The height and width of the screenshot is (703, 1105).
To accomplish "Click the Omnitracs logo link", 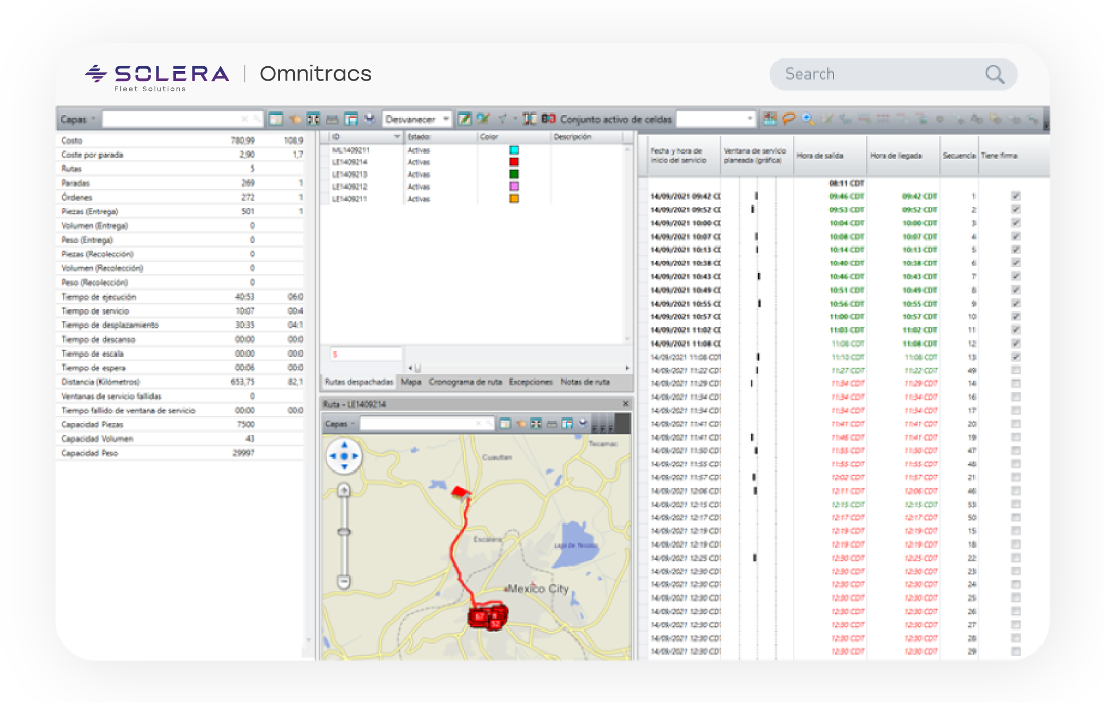I will point(315,74).
